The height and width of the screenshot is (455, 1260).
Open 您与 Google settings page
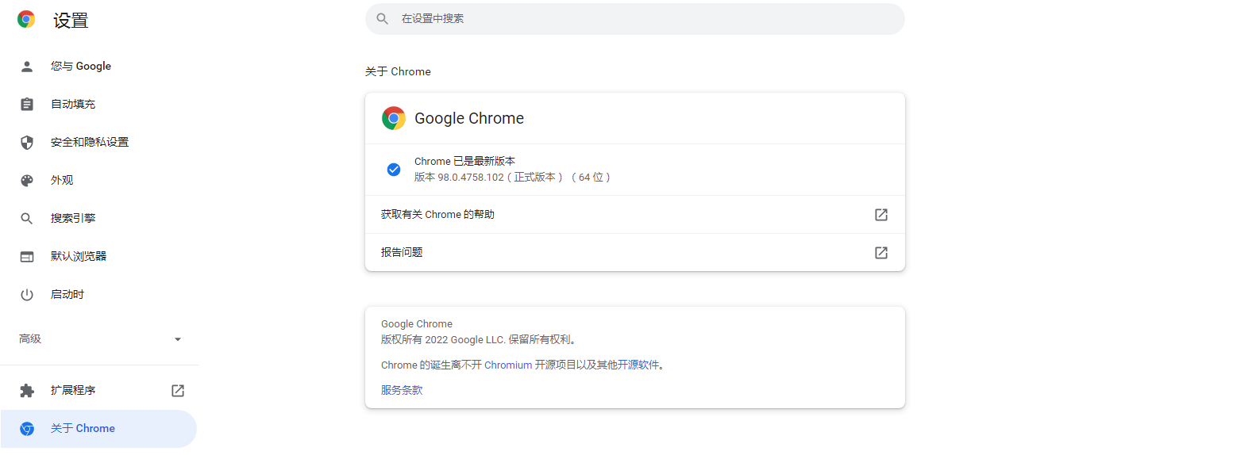click(x=98, y=67)
